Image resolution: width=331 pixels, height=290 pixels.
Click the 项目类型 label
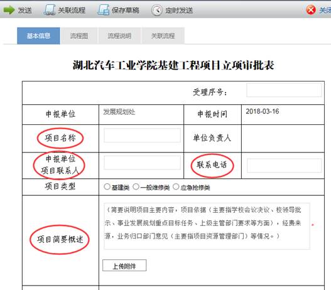(60, 186)
